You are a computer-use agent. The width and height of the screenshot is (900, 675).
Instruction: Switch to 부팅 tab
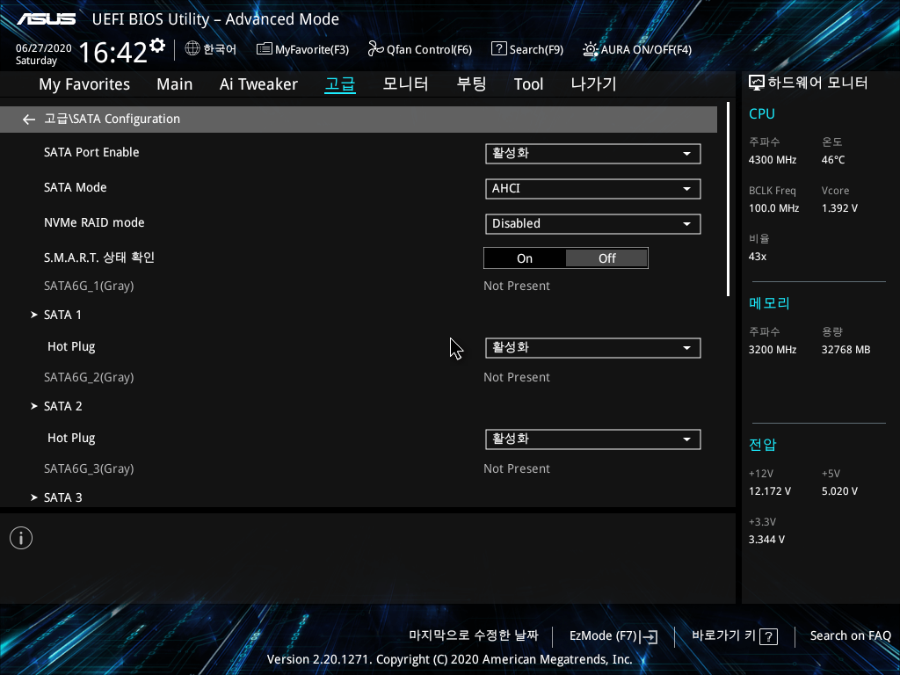(x=471, y=84)
